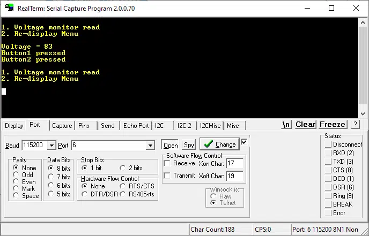Select the Send tab
This screenshot has height=236, width=369.
pyautogui.click(x=108, y=126)
